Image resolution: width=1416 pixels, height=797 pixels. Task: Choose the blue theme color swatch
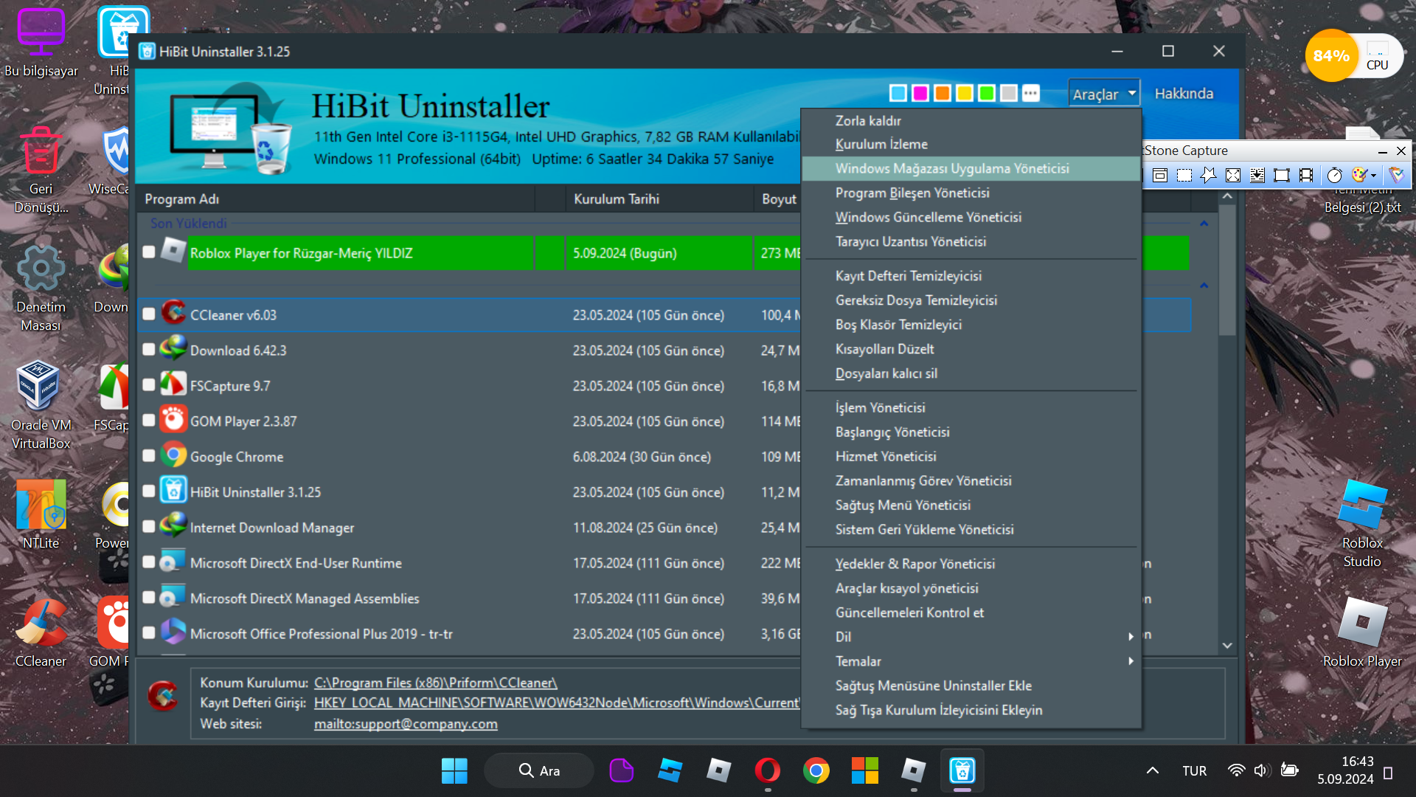(898, 93)
